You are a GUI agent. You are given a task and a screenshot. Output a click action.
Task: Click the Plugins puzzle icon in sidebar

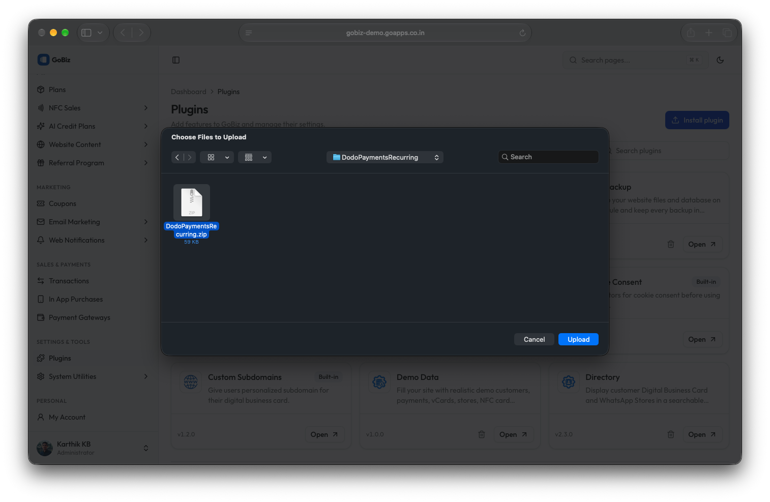pyautogui.click(x=41, y=358)
